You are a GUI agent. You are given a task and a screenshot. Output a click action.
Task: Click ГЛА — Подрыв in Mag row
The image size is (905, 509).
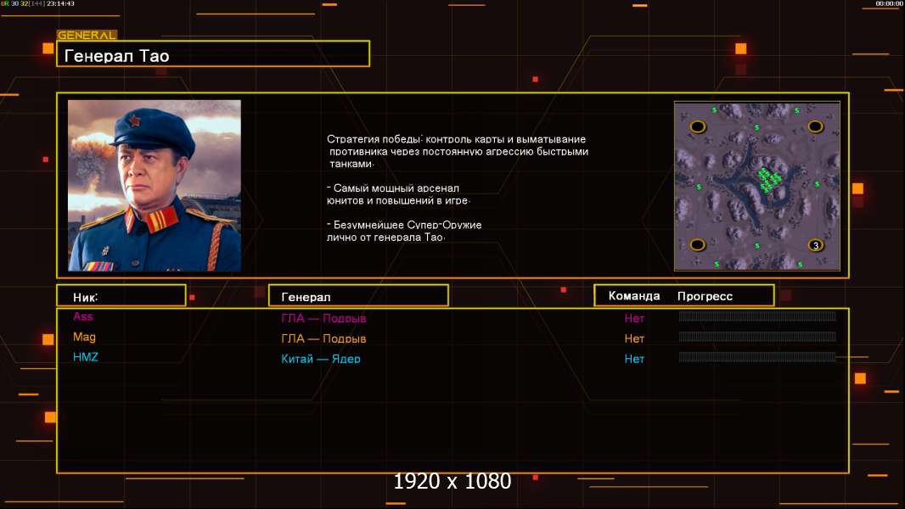click(x=323, y=339)
